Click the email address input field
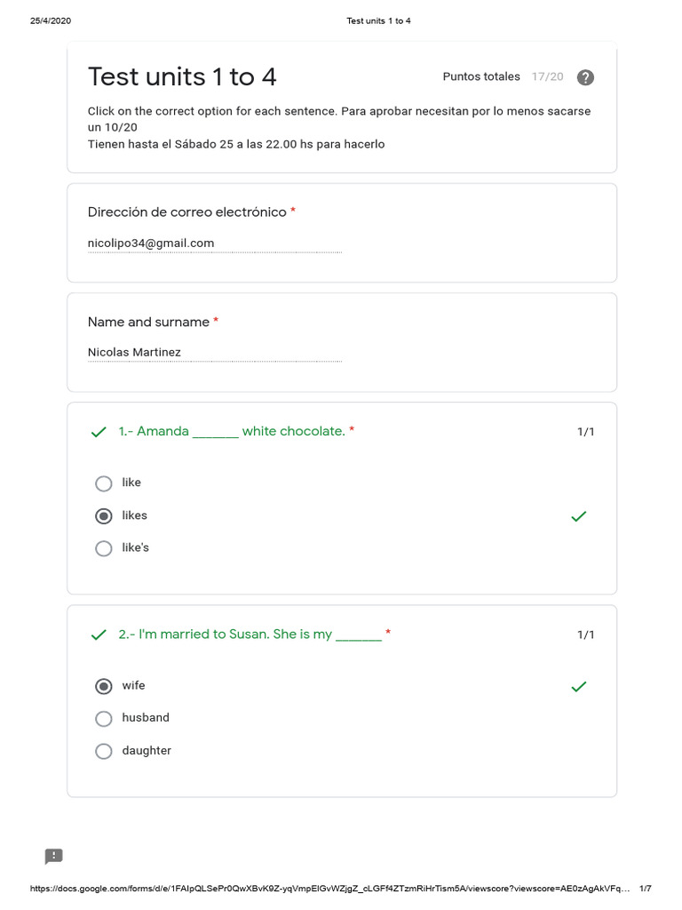 pyautogui.click(x=214, y=243)
